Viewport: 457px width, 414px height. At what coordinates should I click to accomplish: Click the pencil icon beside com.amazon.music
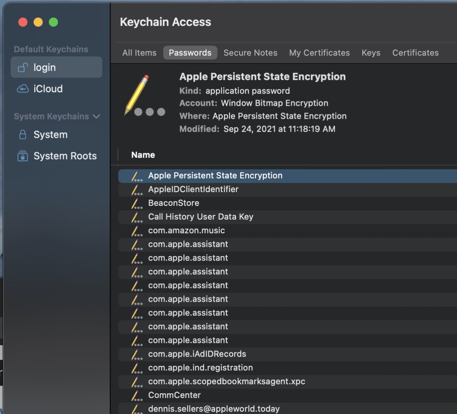point(137,231)
